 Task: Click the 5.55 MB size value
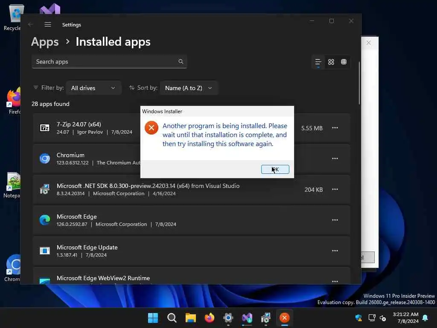[312, 128]
